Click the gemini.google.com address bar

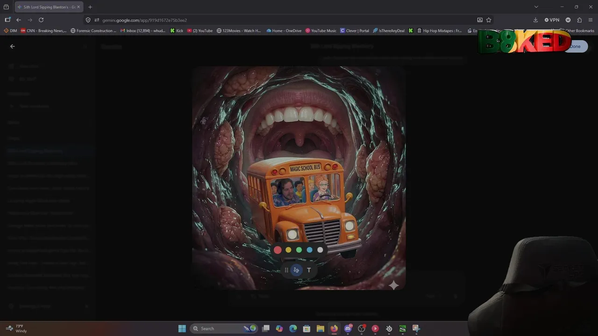(280, 20)
